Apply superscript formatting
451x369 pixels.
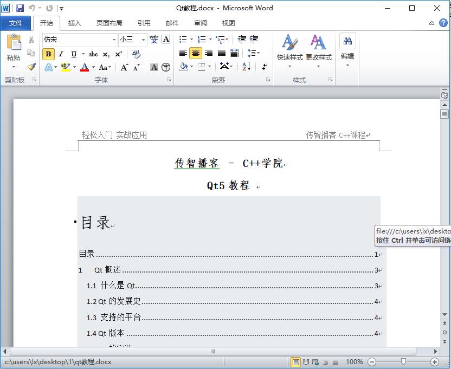(119, 54)
